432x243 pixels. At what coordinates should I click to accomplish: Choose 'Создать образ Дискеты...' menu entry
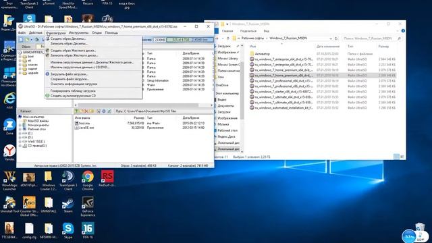point(93,39)
